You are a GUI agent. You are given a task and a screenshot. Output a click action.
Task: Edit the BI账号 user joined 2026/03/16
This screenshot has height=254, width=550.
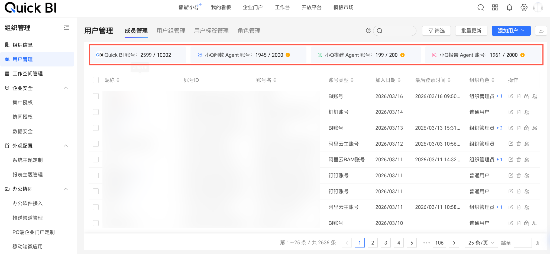point(511,96)
